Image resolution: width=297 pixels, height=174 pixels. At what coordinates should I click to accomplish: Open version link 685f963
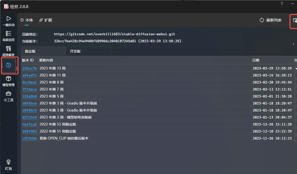click(30, 131)
